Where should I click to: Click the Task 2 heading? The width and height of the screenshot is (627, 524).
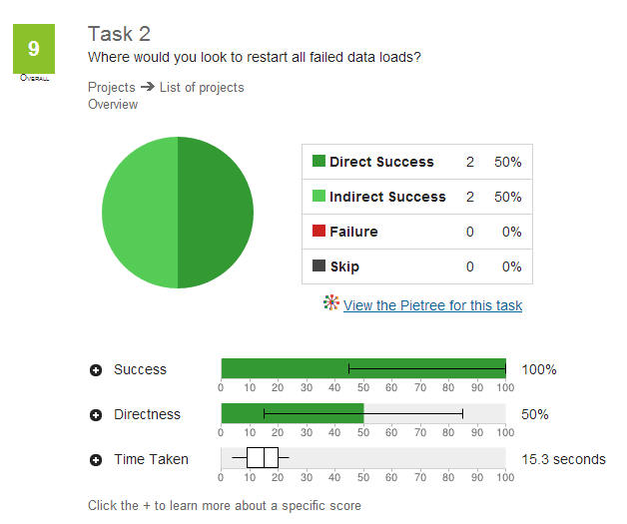tap(119, 34)
